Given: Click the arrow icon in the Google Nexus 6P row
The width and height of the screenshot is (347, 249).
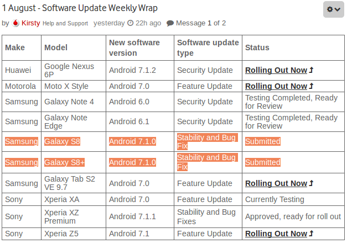Looking at the screenshot, I should click(312, 70).
